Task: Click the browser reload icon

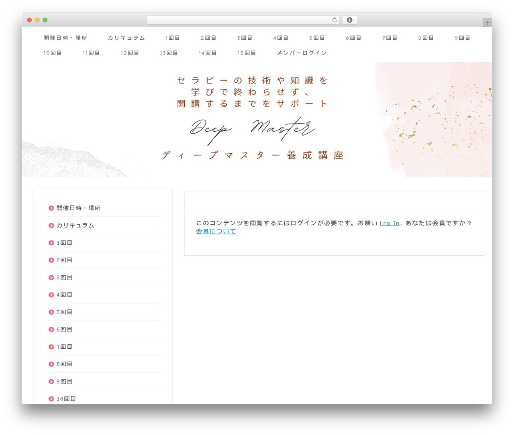Action: (x=334, y=20)
